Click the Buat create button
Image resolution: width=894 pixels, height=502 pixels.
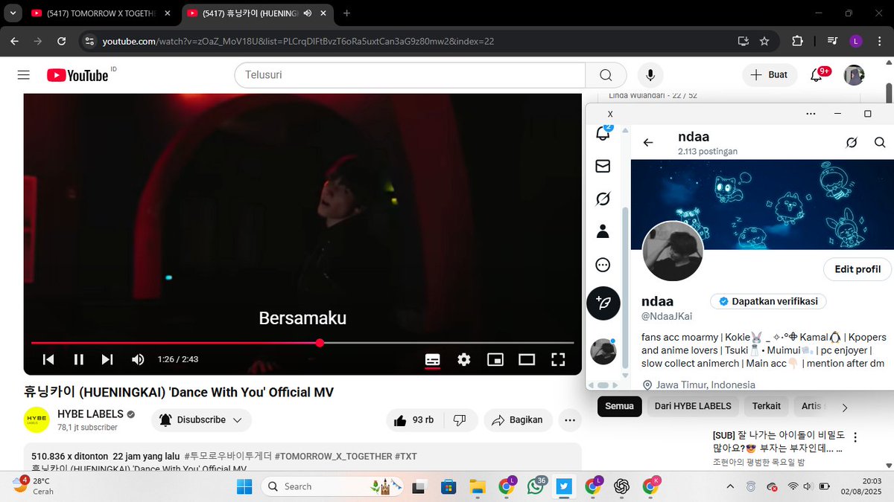tap(770, 75)
